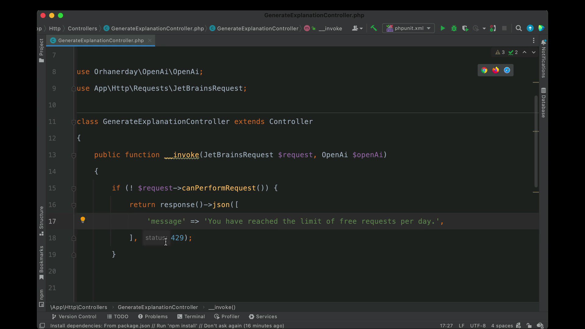Open Search Everywhere magnifier icon
The width and height of the screenshot is (585, 329).
[518, 28]
